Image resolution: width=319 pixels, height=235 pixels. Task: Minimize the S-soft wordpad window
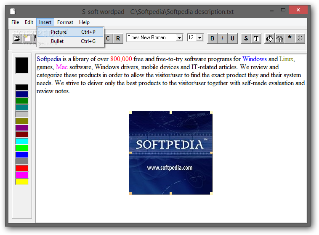(x=272, y=10)
